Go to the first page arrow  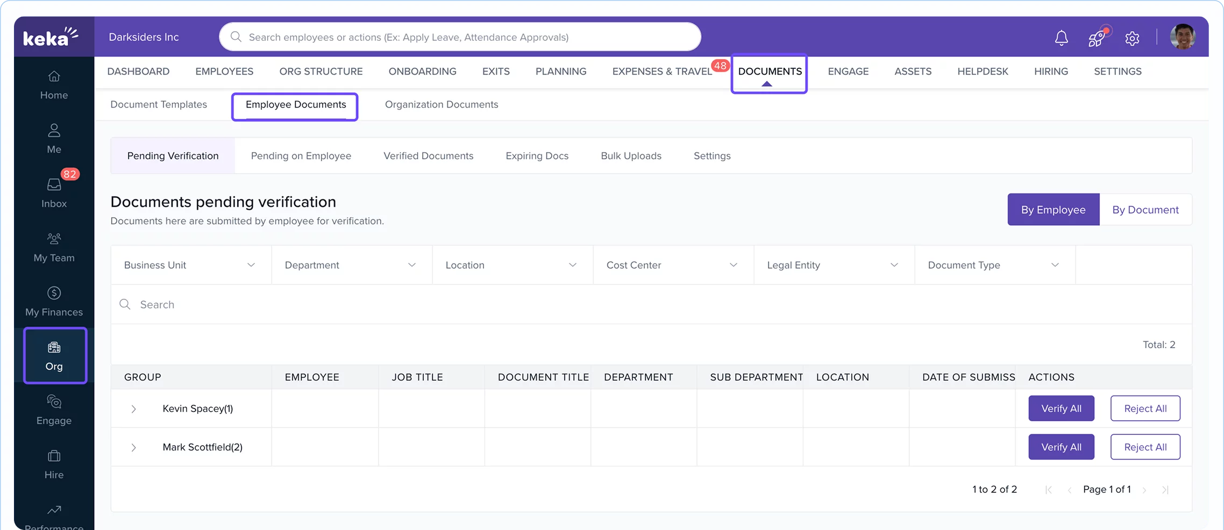(1049, 490)
